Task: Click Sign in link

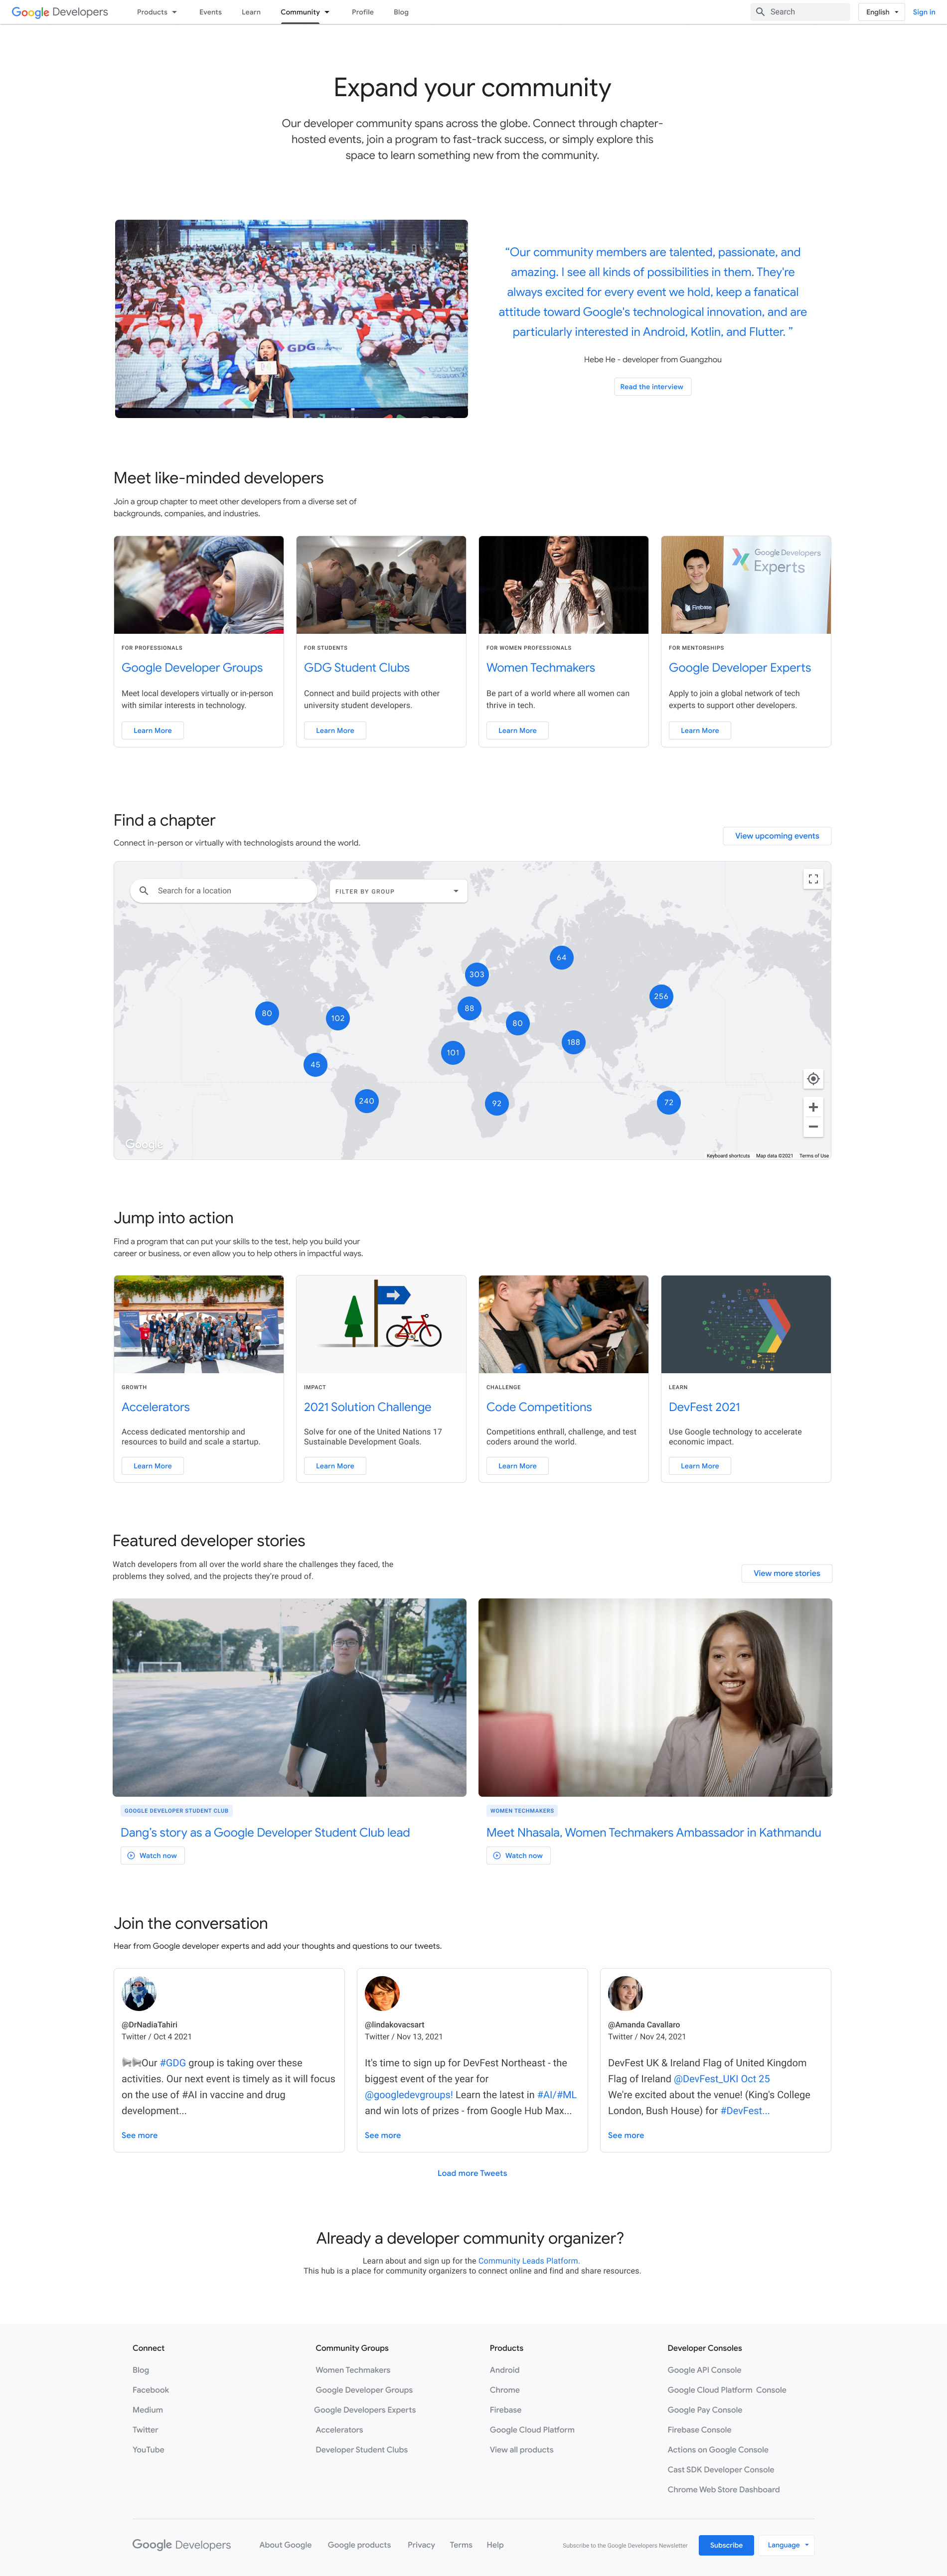Action: (x=924, y=12)
